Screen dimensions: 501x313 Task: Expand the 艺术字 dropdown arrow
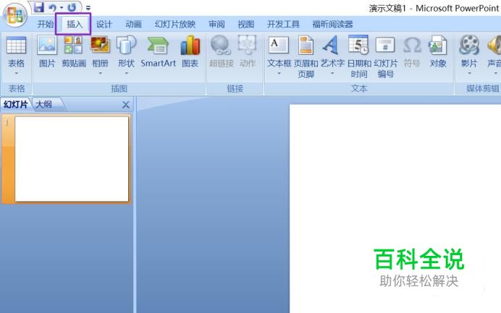(x=332, y=74)
